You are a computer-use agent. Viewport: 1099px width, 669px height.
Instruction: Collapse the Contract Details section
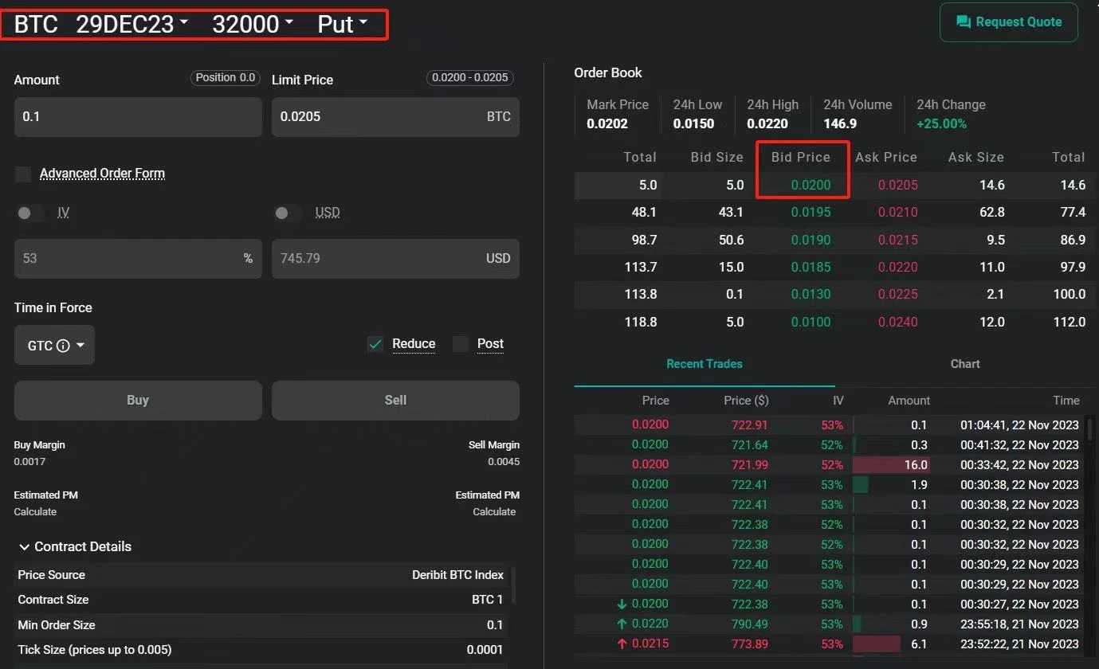coord(24,546)
